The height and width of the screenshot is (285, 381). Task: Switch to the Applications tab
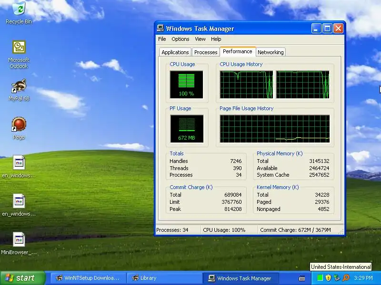coord(175,52)
